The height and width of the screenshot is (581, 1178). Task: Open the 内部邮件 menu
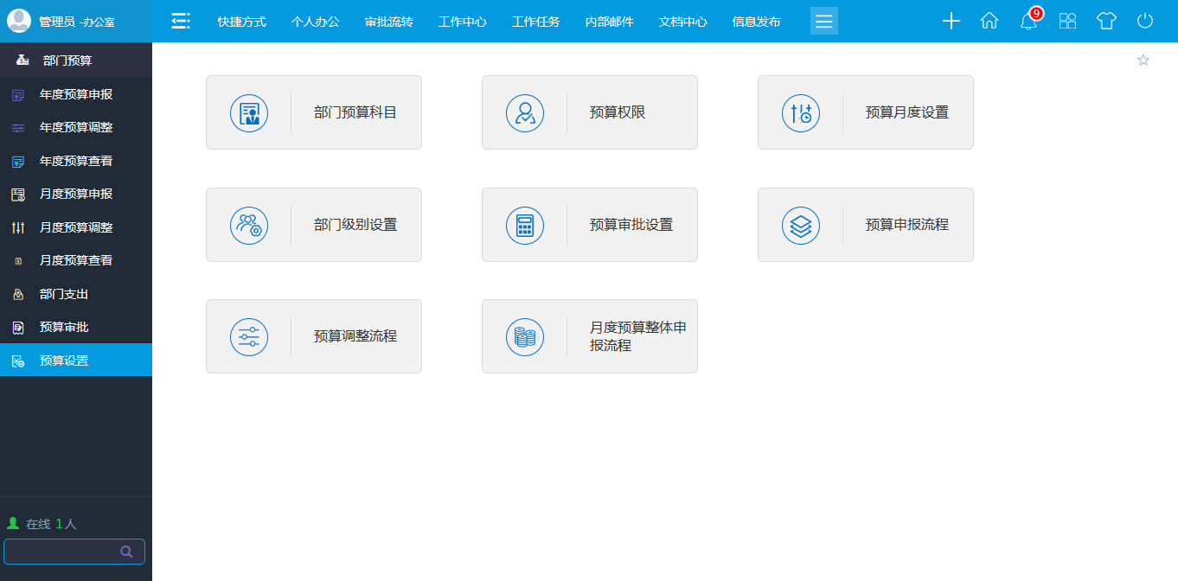click(x=608, y=21)
